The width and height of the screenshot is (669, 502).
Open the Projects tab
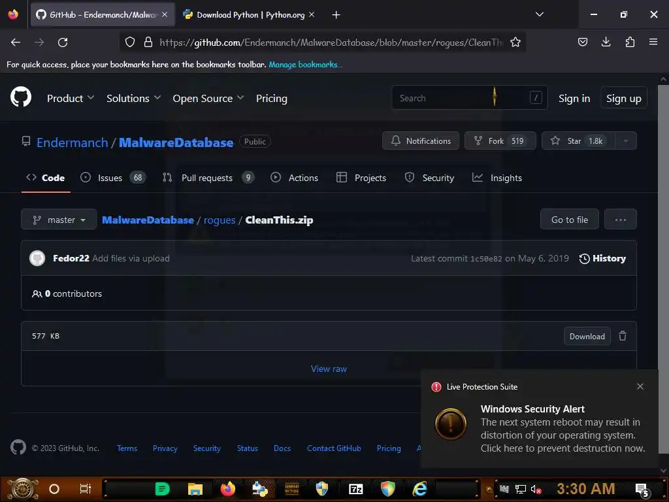(361, 178)
